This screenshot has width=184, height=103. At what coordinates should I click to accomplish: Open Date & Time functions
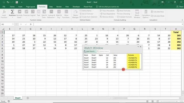tap(44, 14)
